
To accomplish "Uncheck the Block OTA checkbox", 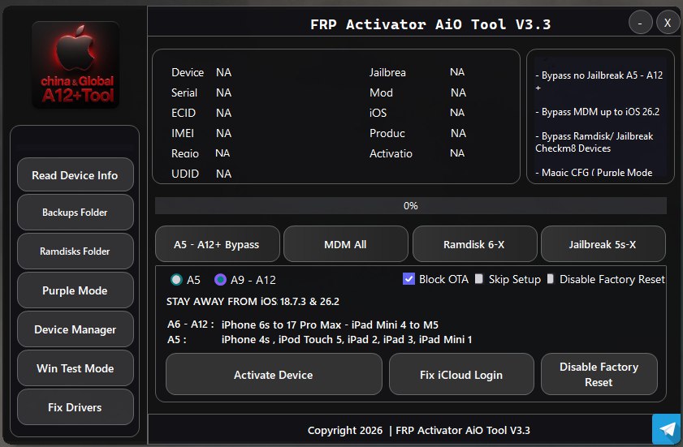I will point(409,279).
